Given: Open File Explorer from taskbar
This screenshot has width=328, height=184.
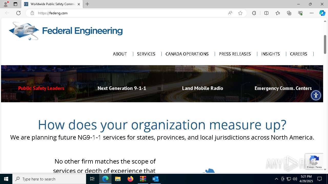Looking at the screenshot, I should (118, 179).
